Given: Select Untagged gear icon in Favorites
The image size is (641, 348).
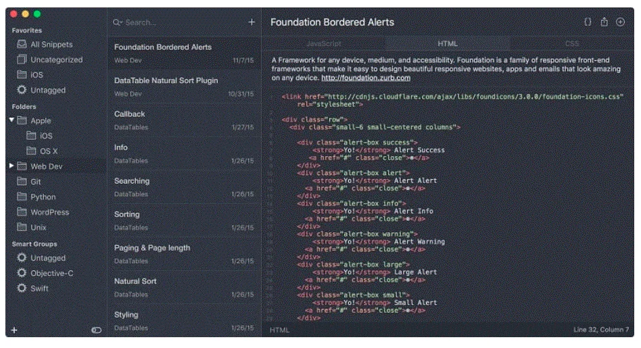Looking at the screenshot, I should click(22, 89).
